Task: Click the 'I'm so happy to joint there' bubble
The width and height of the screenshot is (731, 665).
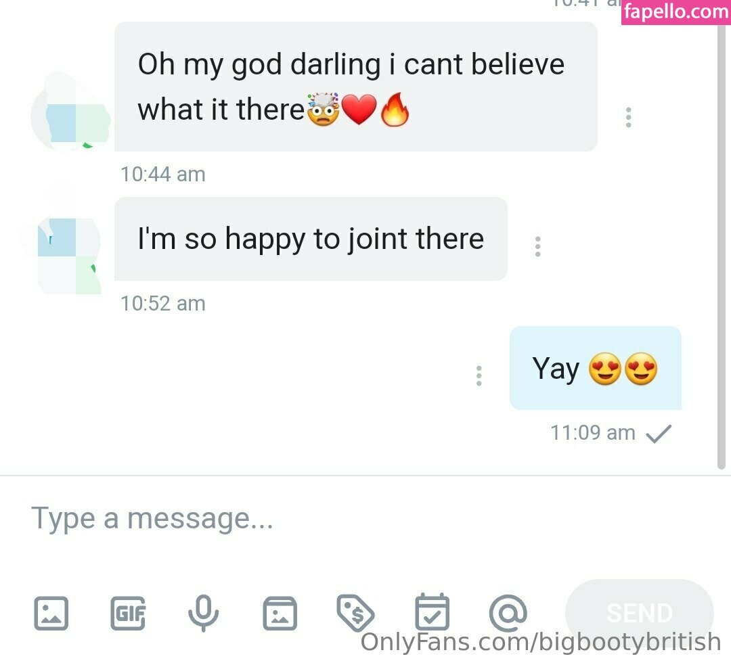Action: [x=311, y=239]
